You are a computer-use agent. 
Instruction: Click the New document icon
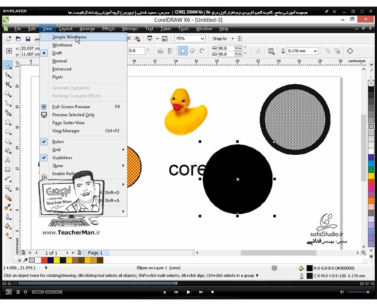pos(8,39)
